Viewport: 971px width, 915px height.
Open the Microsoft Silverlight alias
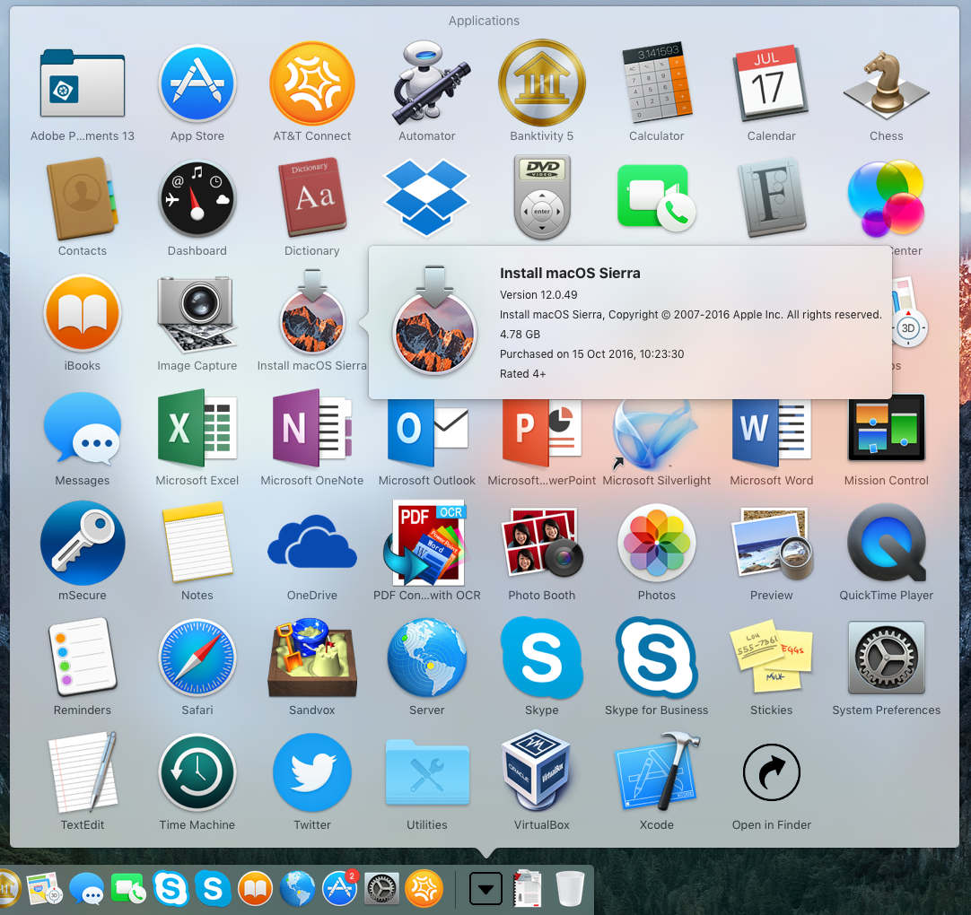pyautogui.click(x=656, y=434)
